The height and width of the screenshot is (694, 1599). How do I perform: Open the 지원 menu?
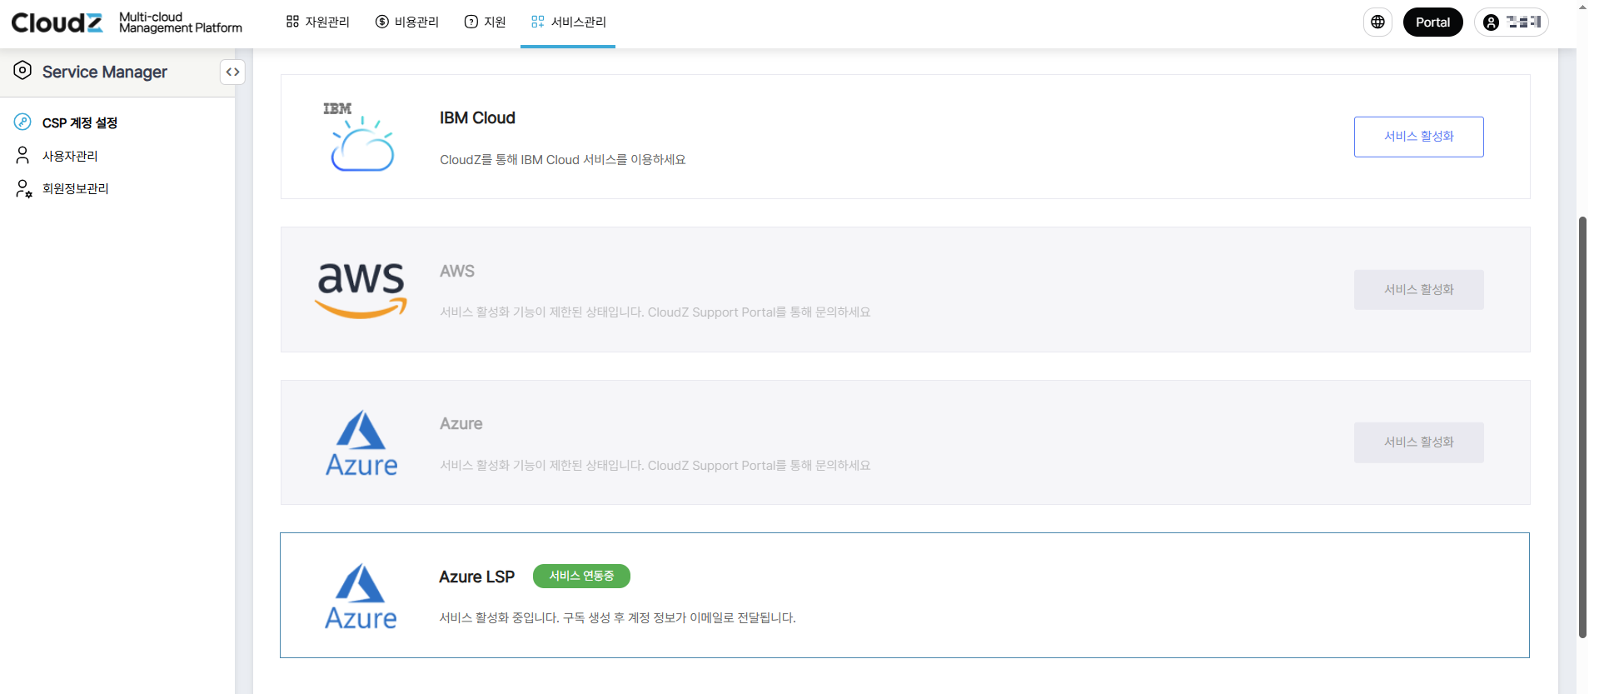click(x=485, y=22)
